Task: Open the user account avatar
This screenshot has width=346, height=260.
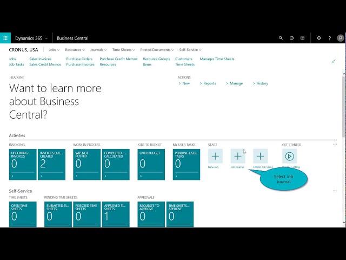Action: pyautogui.click(x=341, y=38)
